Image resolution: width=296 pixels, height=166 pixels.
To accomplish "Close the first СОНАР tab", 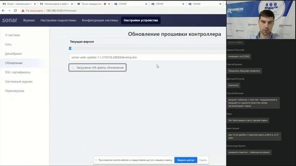I will tap(146, 4).
